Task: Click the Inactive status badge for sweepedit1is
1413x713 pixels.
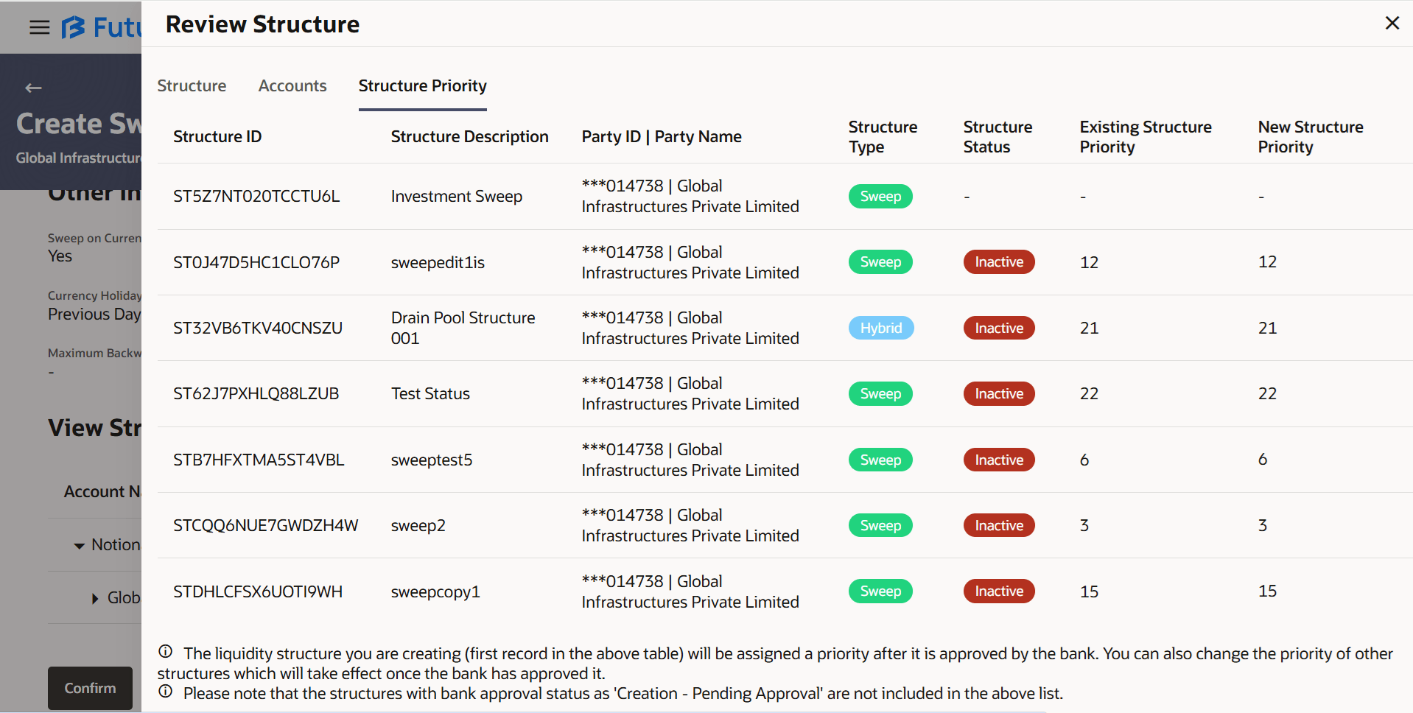Action: [998, 261]
